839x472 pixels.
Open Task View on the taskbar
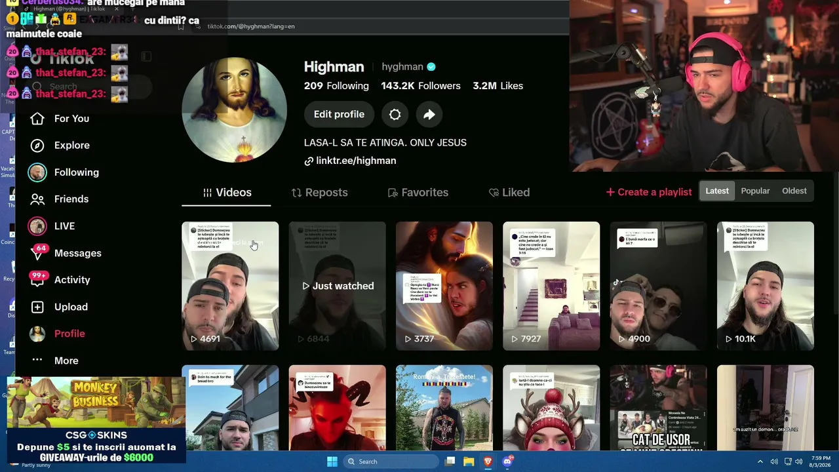pyautogui.click(x=450, y=462)
